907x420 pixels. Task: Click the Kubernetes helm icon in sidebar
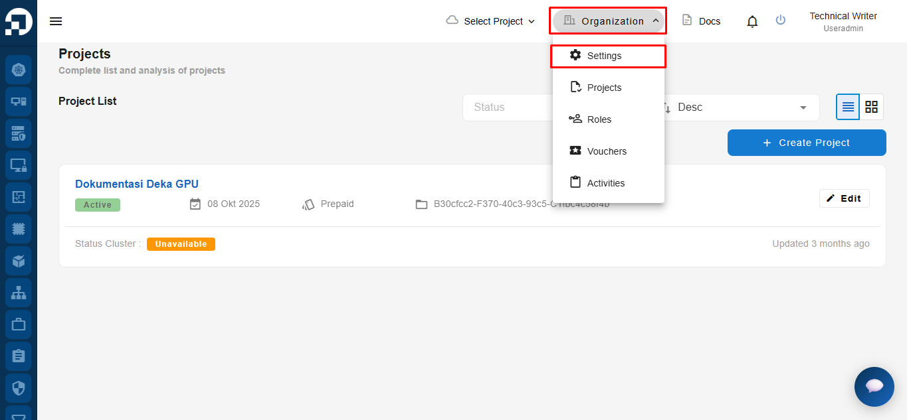tap(19, 70)
